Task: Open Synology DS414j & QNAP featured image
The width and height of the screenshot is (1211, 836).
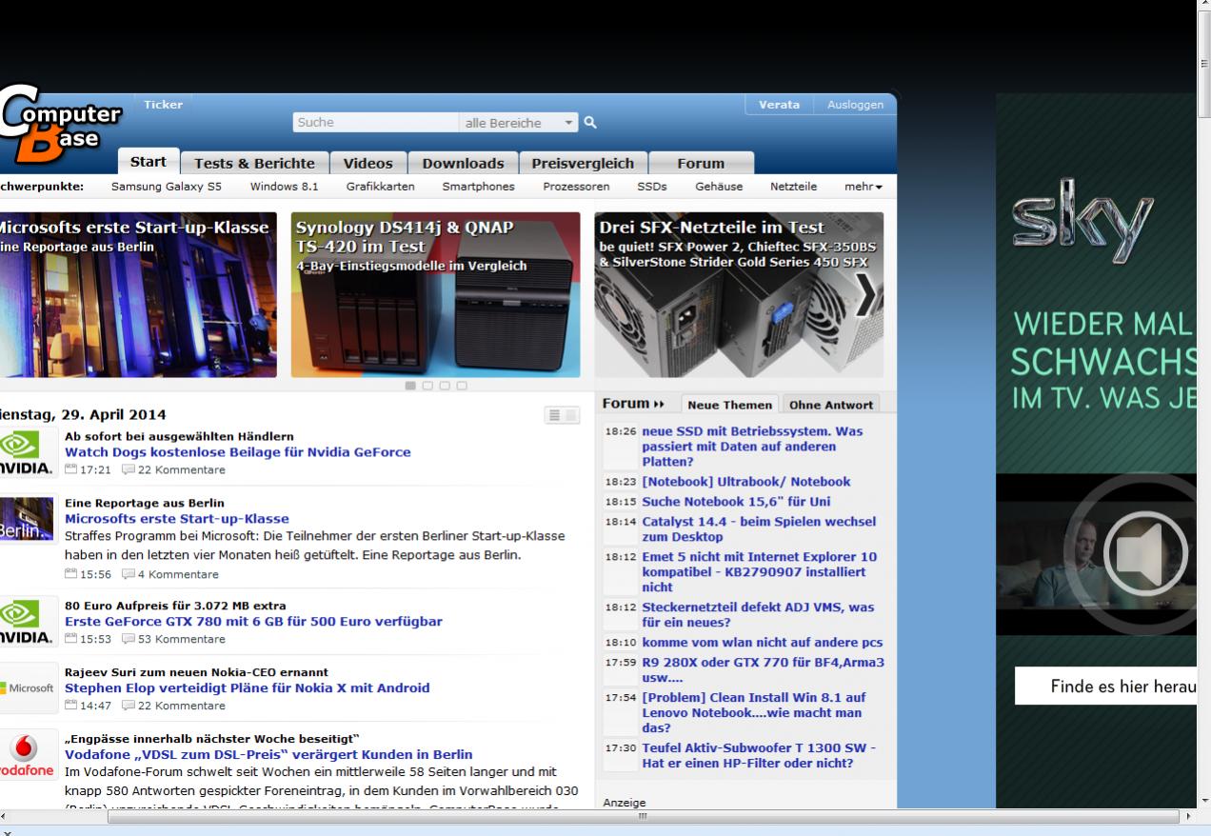Action: tap(435, 295)
